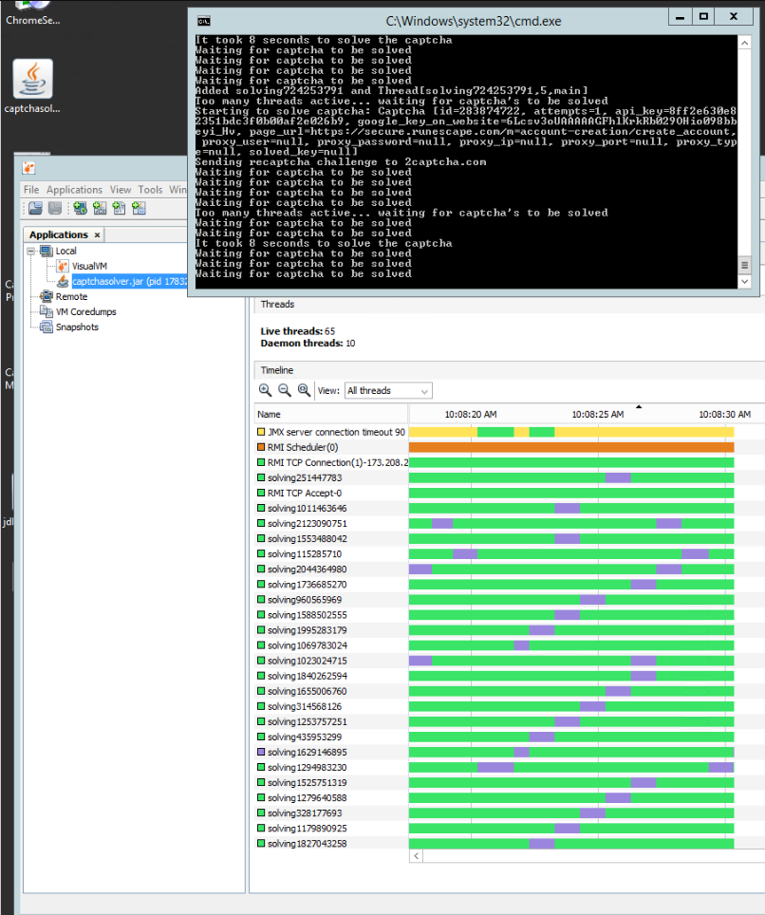
Task: Click the Daemon threads: 10 text
Action: (308, 344)
